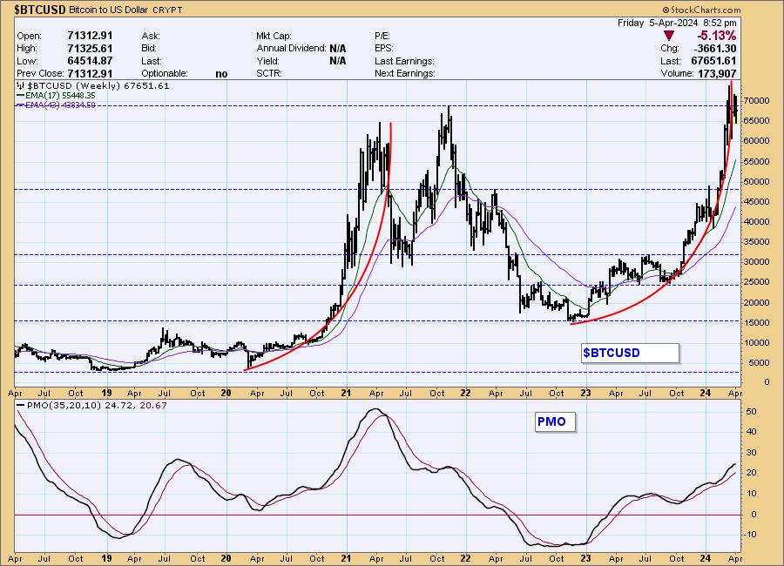Click the High value 71325.61
This screenshot has height=566, width=784.
[90, 49]
